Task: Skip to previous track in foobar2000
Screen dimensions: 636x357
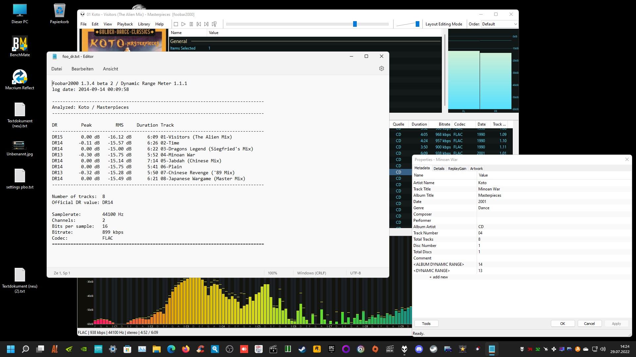Action: [x=199, y=24]
